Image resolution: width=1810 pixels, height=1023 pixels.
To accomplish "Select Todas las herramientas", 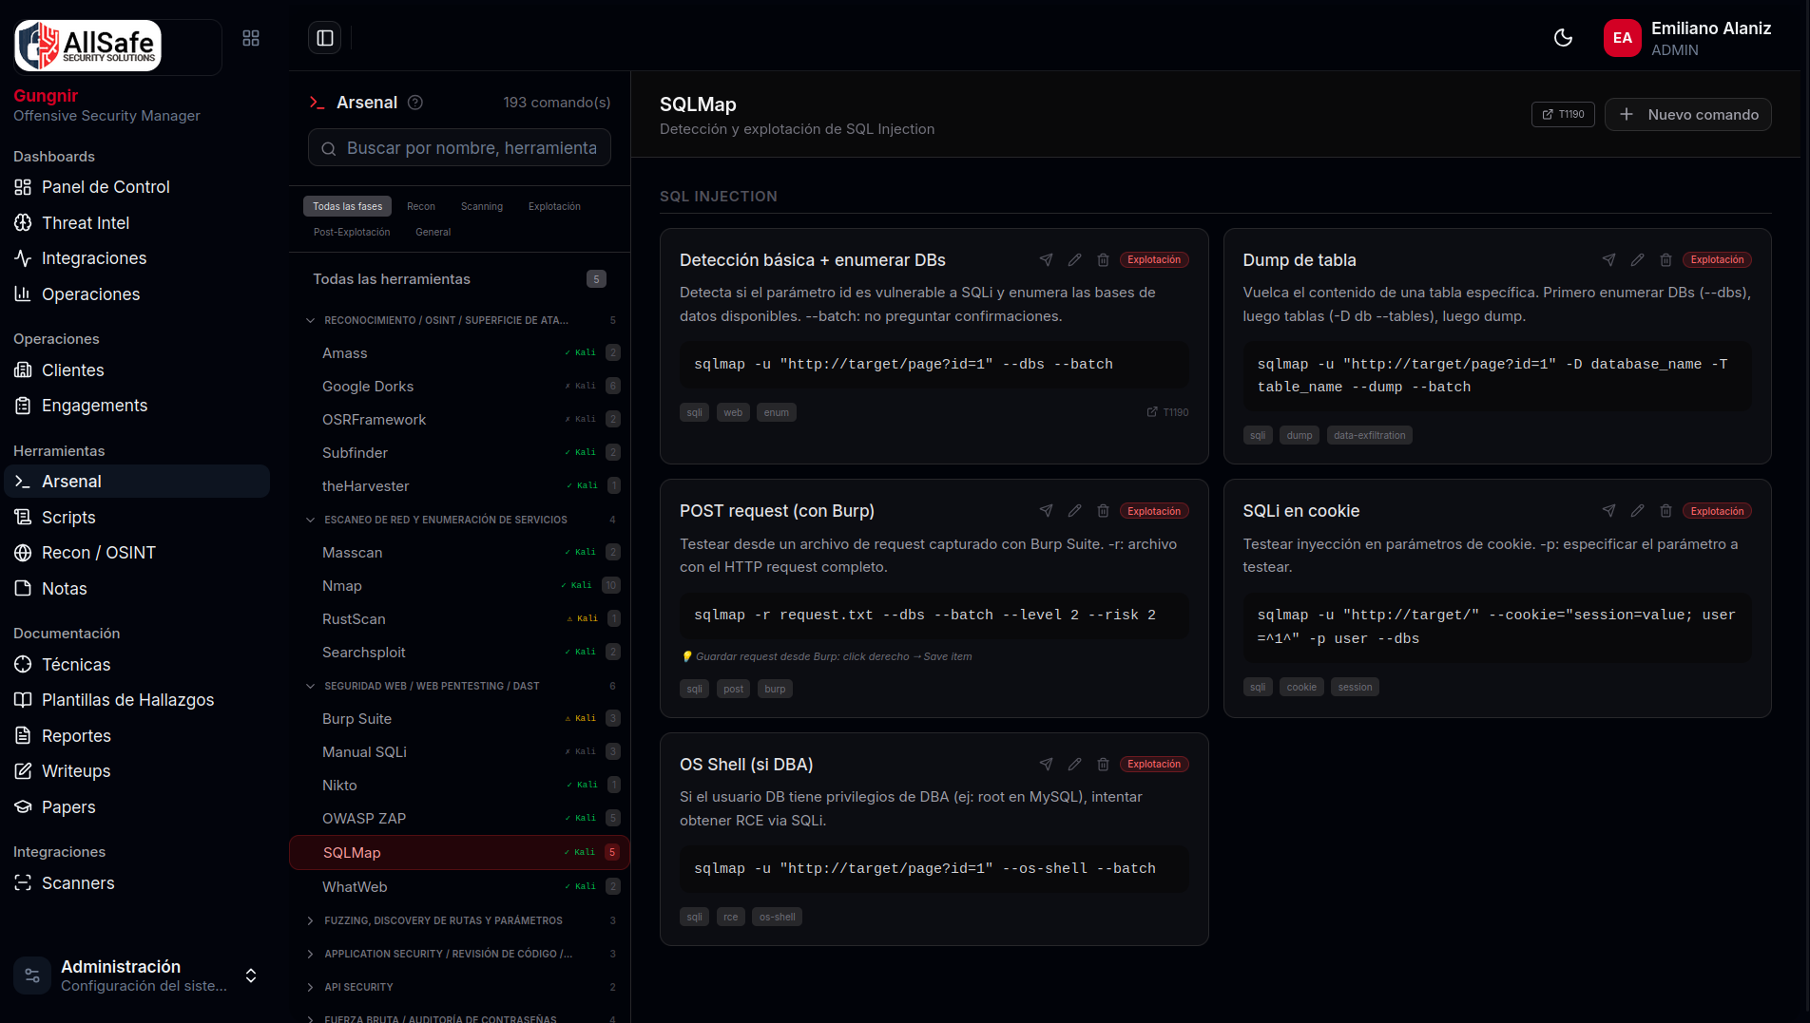I will pyautogui.click(x=460, y=279).
